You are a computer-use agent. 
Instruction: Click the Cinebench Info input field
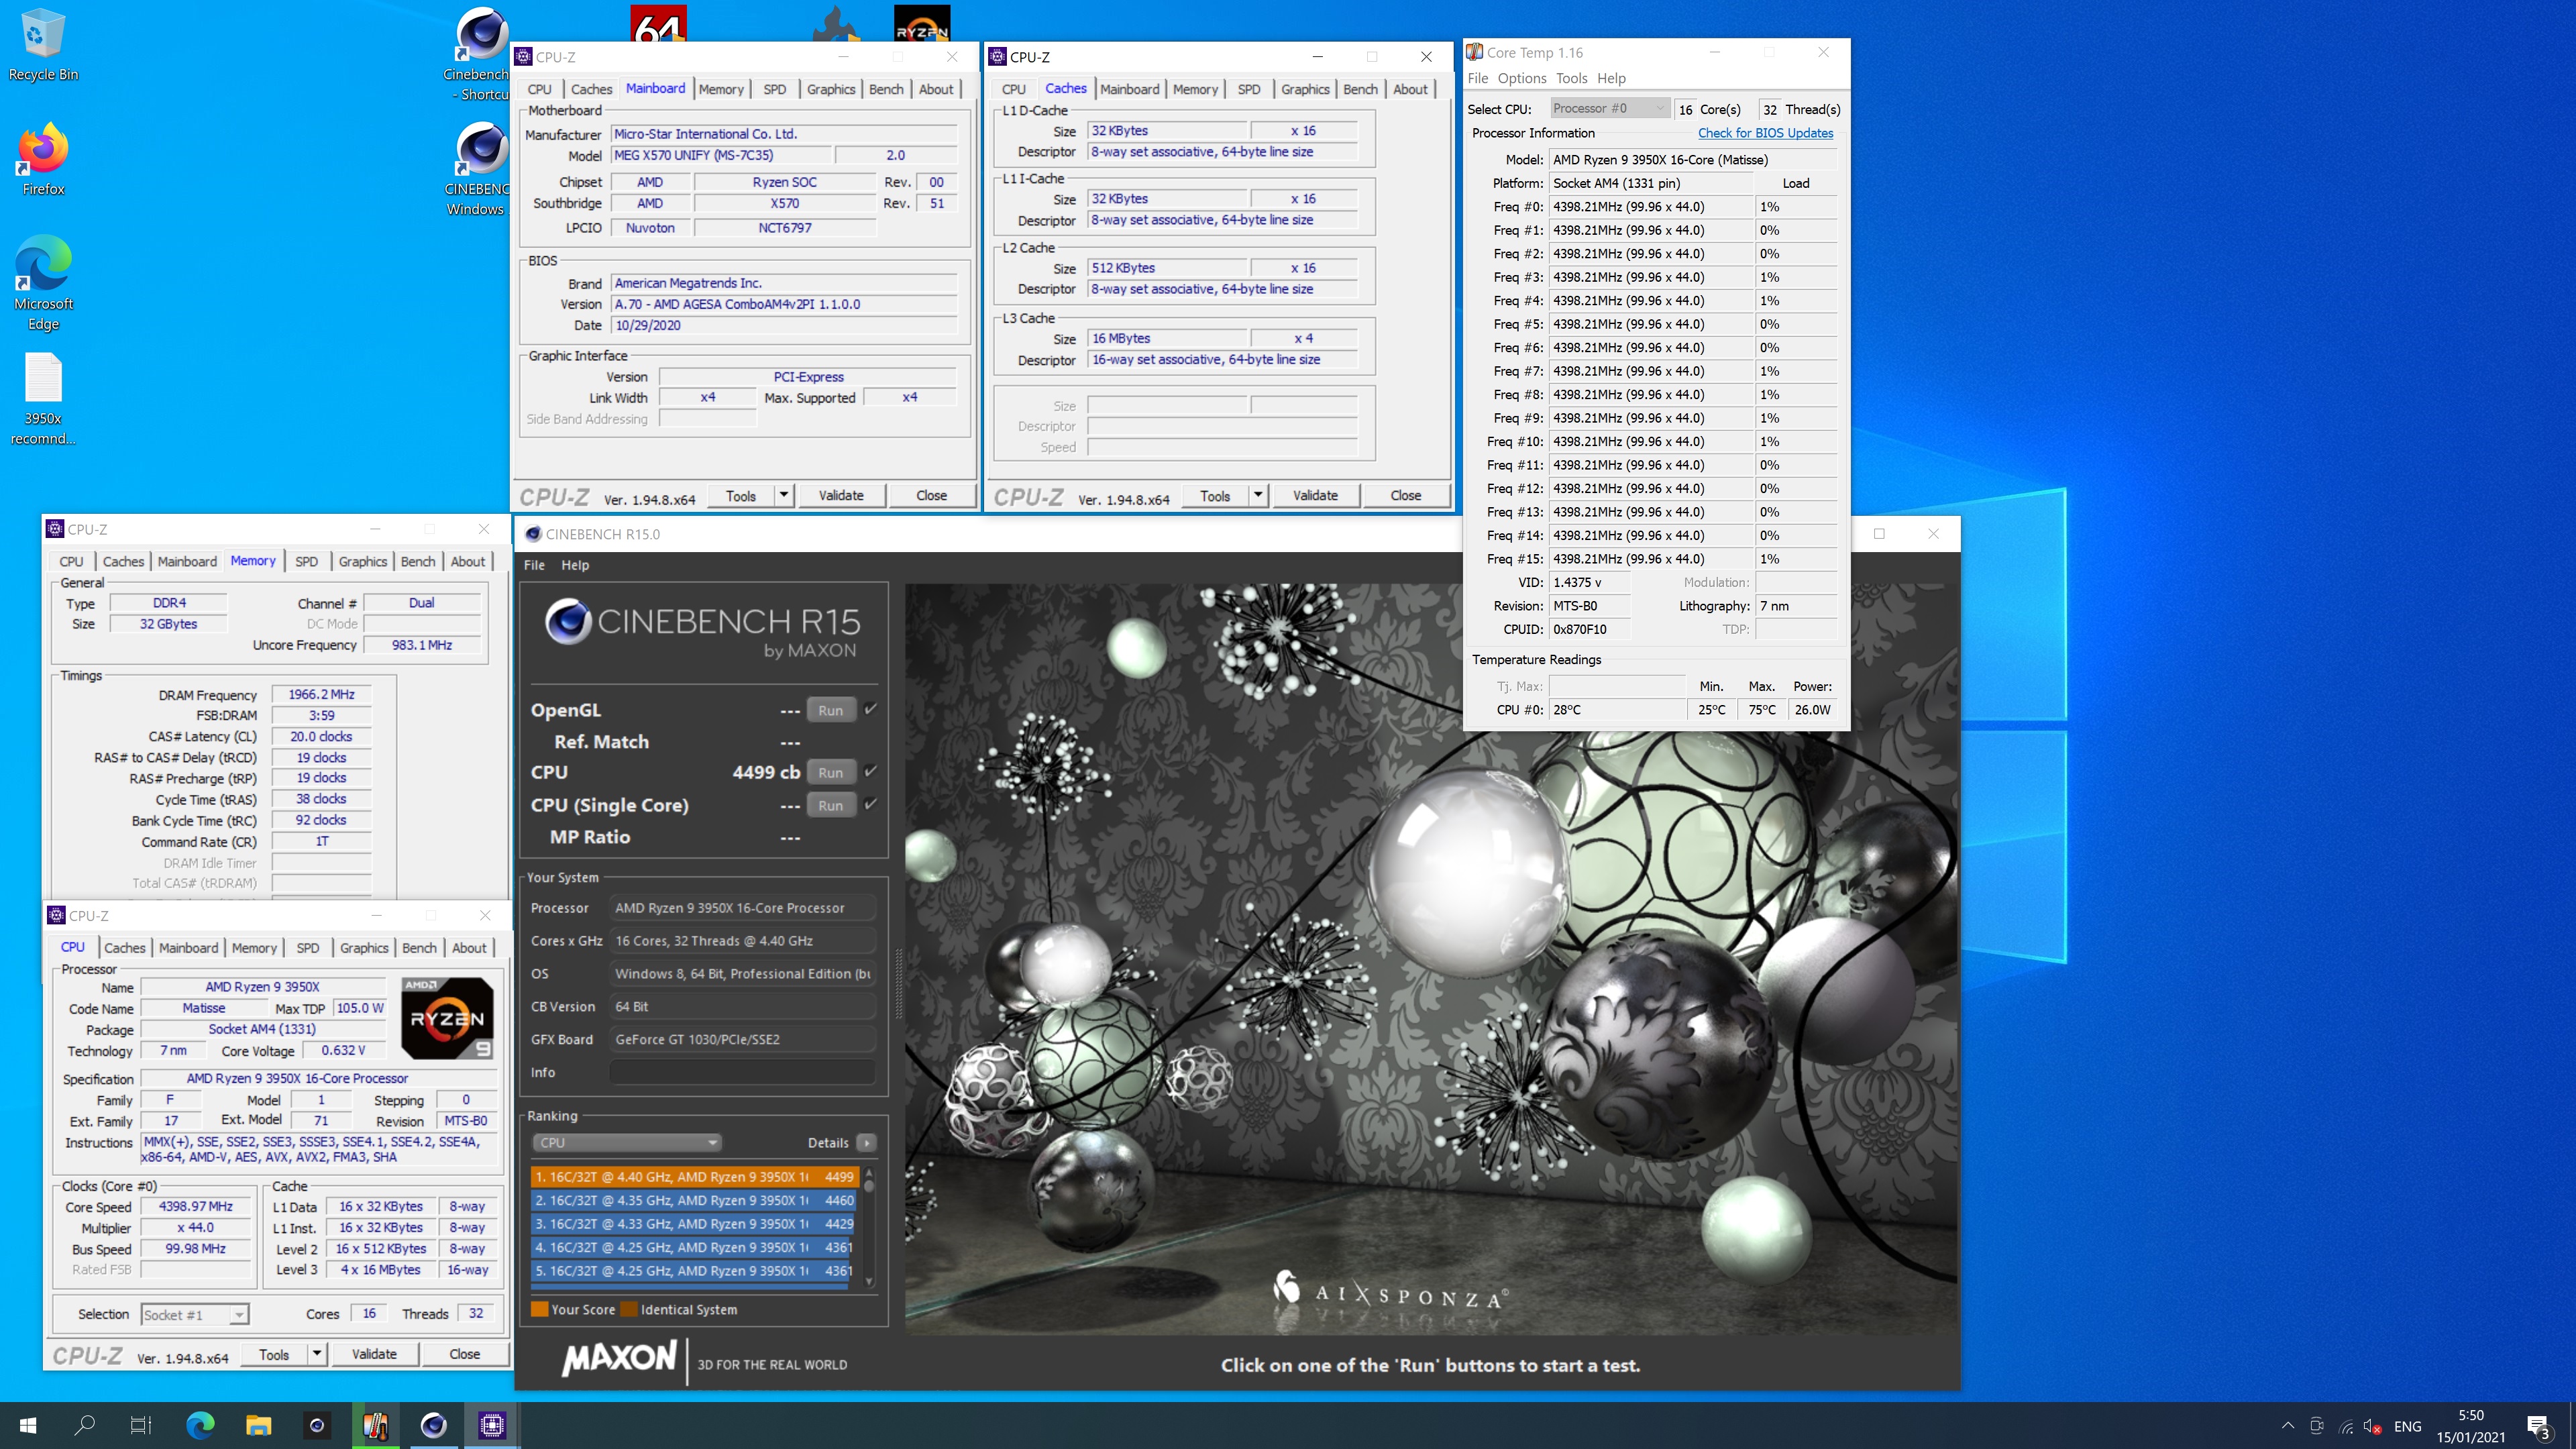click(742, 1072)
